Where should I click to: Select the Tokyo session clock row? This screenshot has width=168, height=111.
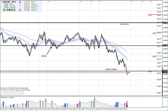tap(30, 3)
